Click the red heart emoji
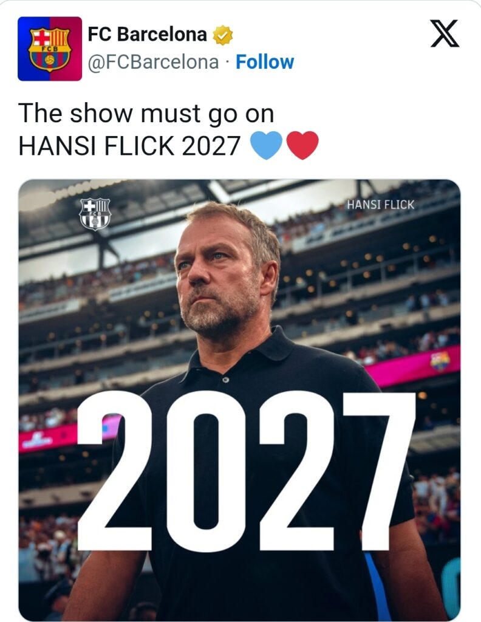Screen dimensions: 481x622 302,146
